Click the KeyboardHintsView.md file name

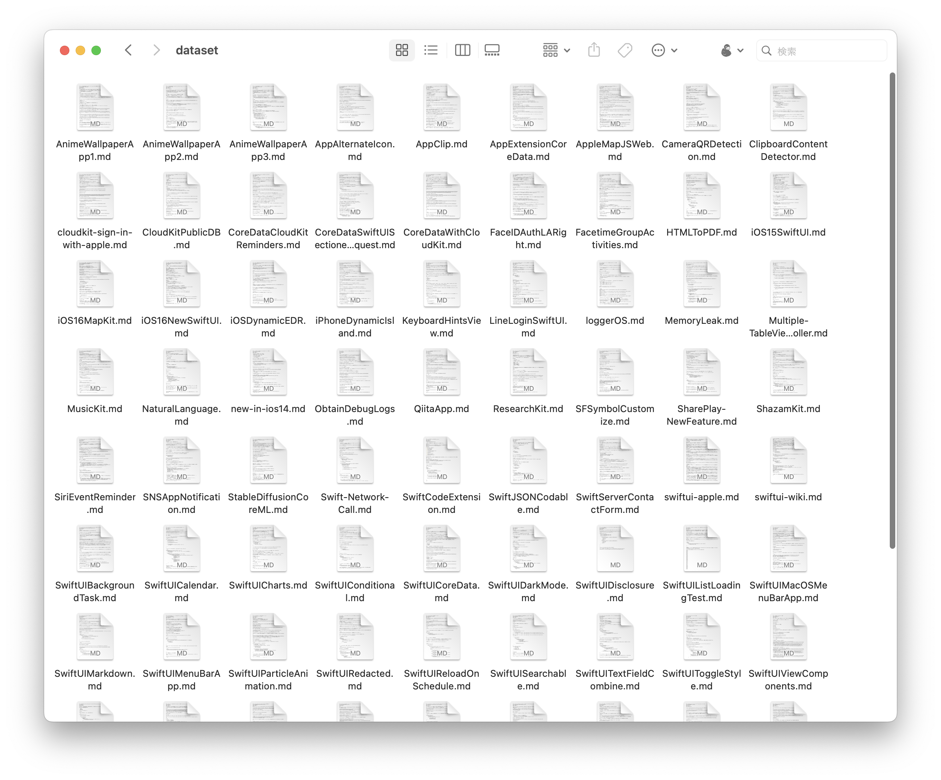(441, 327)
